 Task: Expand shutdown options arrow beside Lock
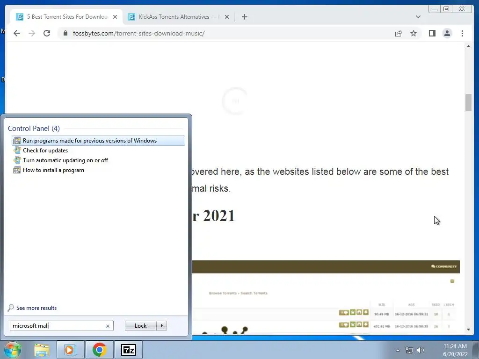(161, 326)
